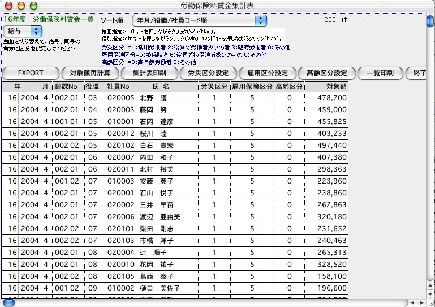Open 労災区分設定 settings
Image resolution: width=435 pixels, height=307 pixels.
coord(207,73)
